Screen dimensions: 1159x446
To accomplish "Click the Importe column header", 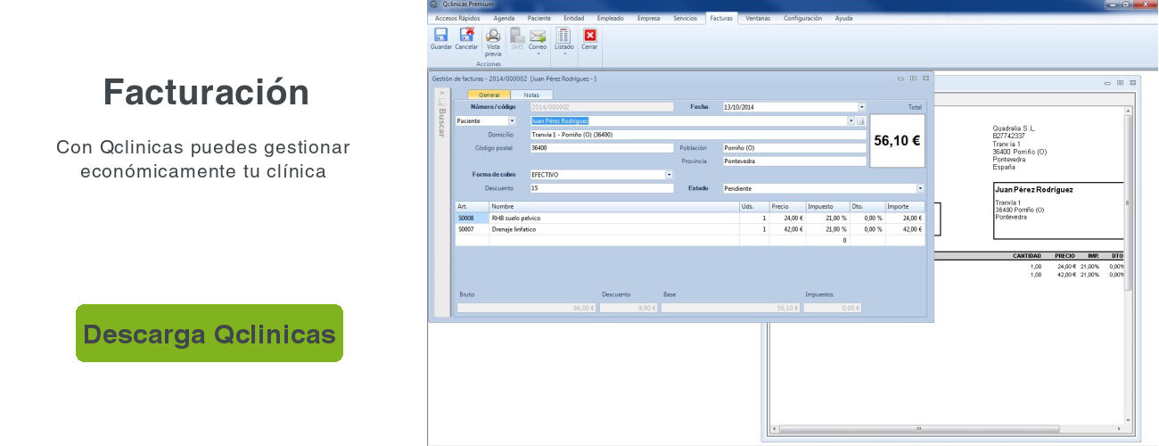I will tap(904, 206).
